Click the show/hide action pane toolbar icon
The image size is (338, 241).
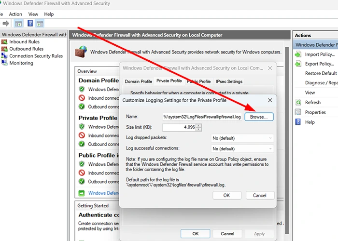(x=40, y=24)
